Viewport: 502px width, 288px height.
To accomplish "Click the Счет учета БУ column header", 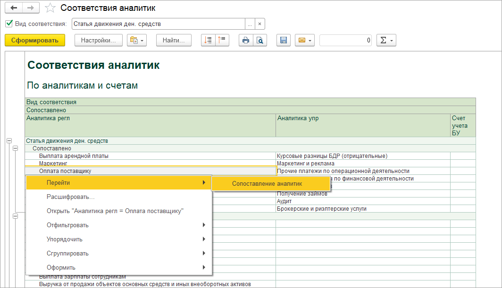I will [463, 125].
